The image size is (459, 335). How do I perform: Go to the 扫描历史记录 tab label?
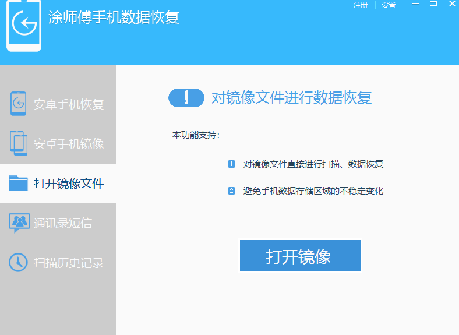tap(69, 263)
